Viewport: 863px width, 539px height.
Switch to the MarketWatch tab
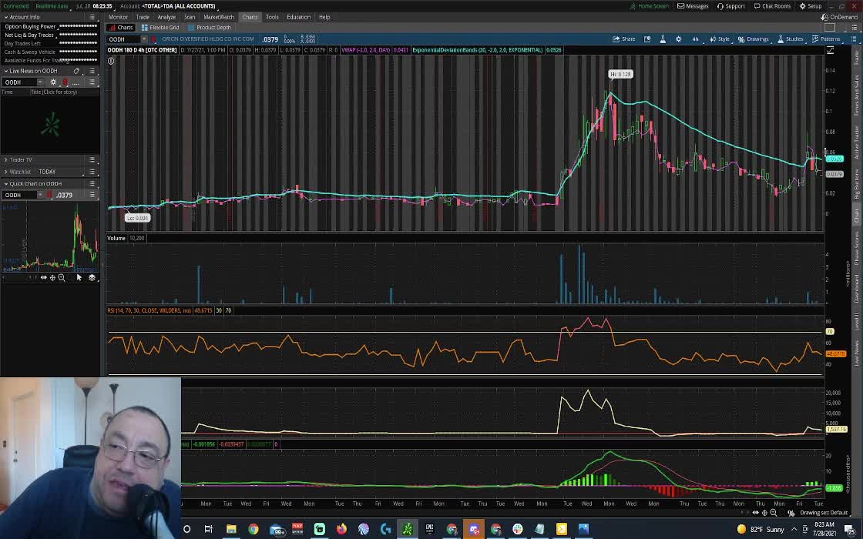(219, 17)
